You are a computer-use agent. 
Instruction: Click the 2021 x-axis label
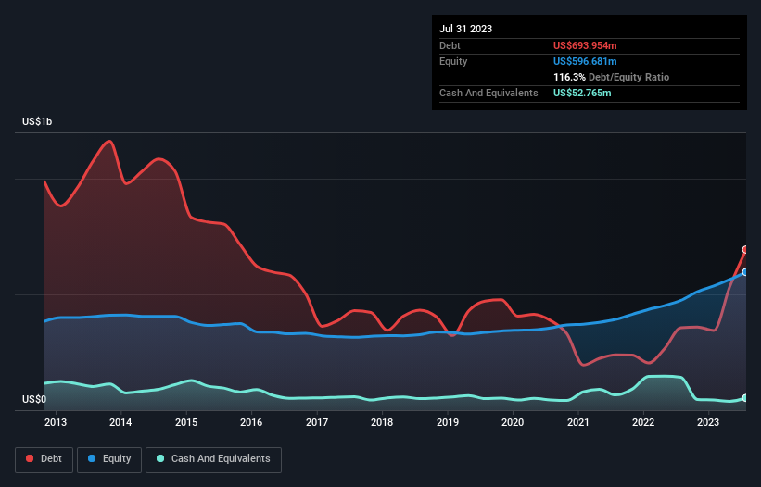pyautogui.click(x=578, y=422)
